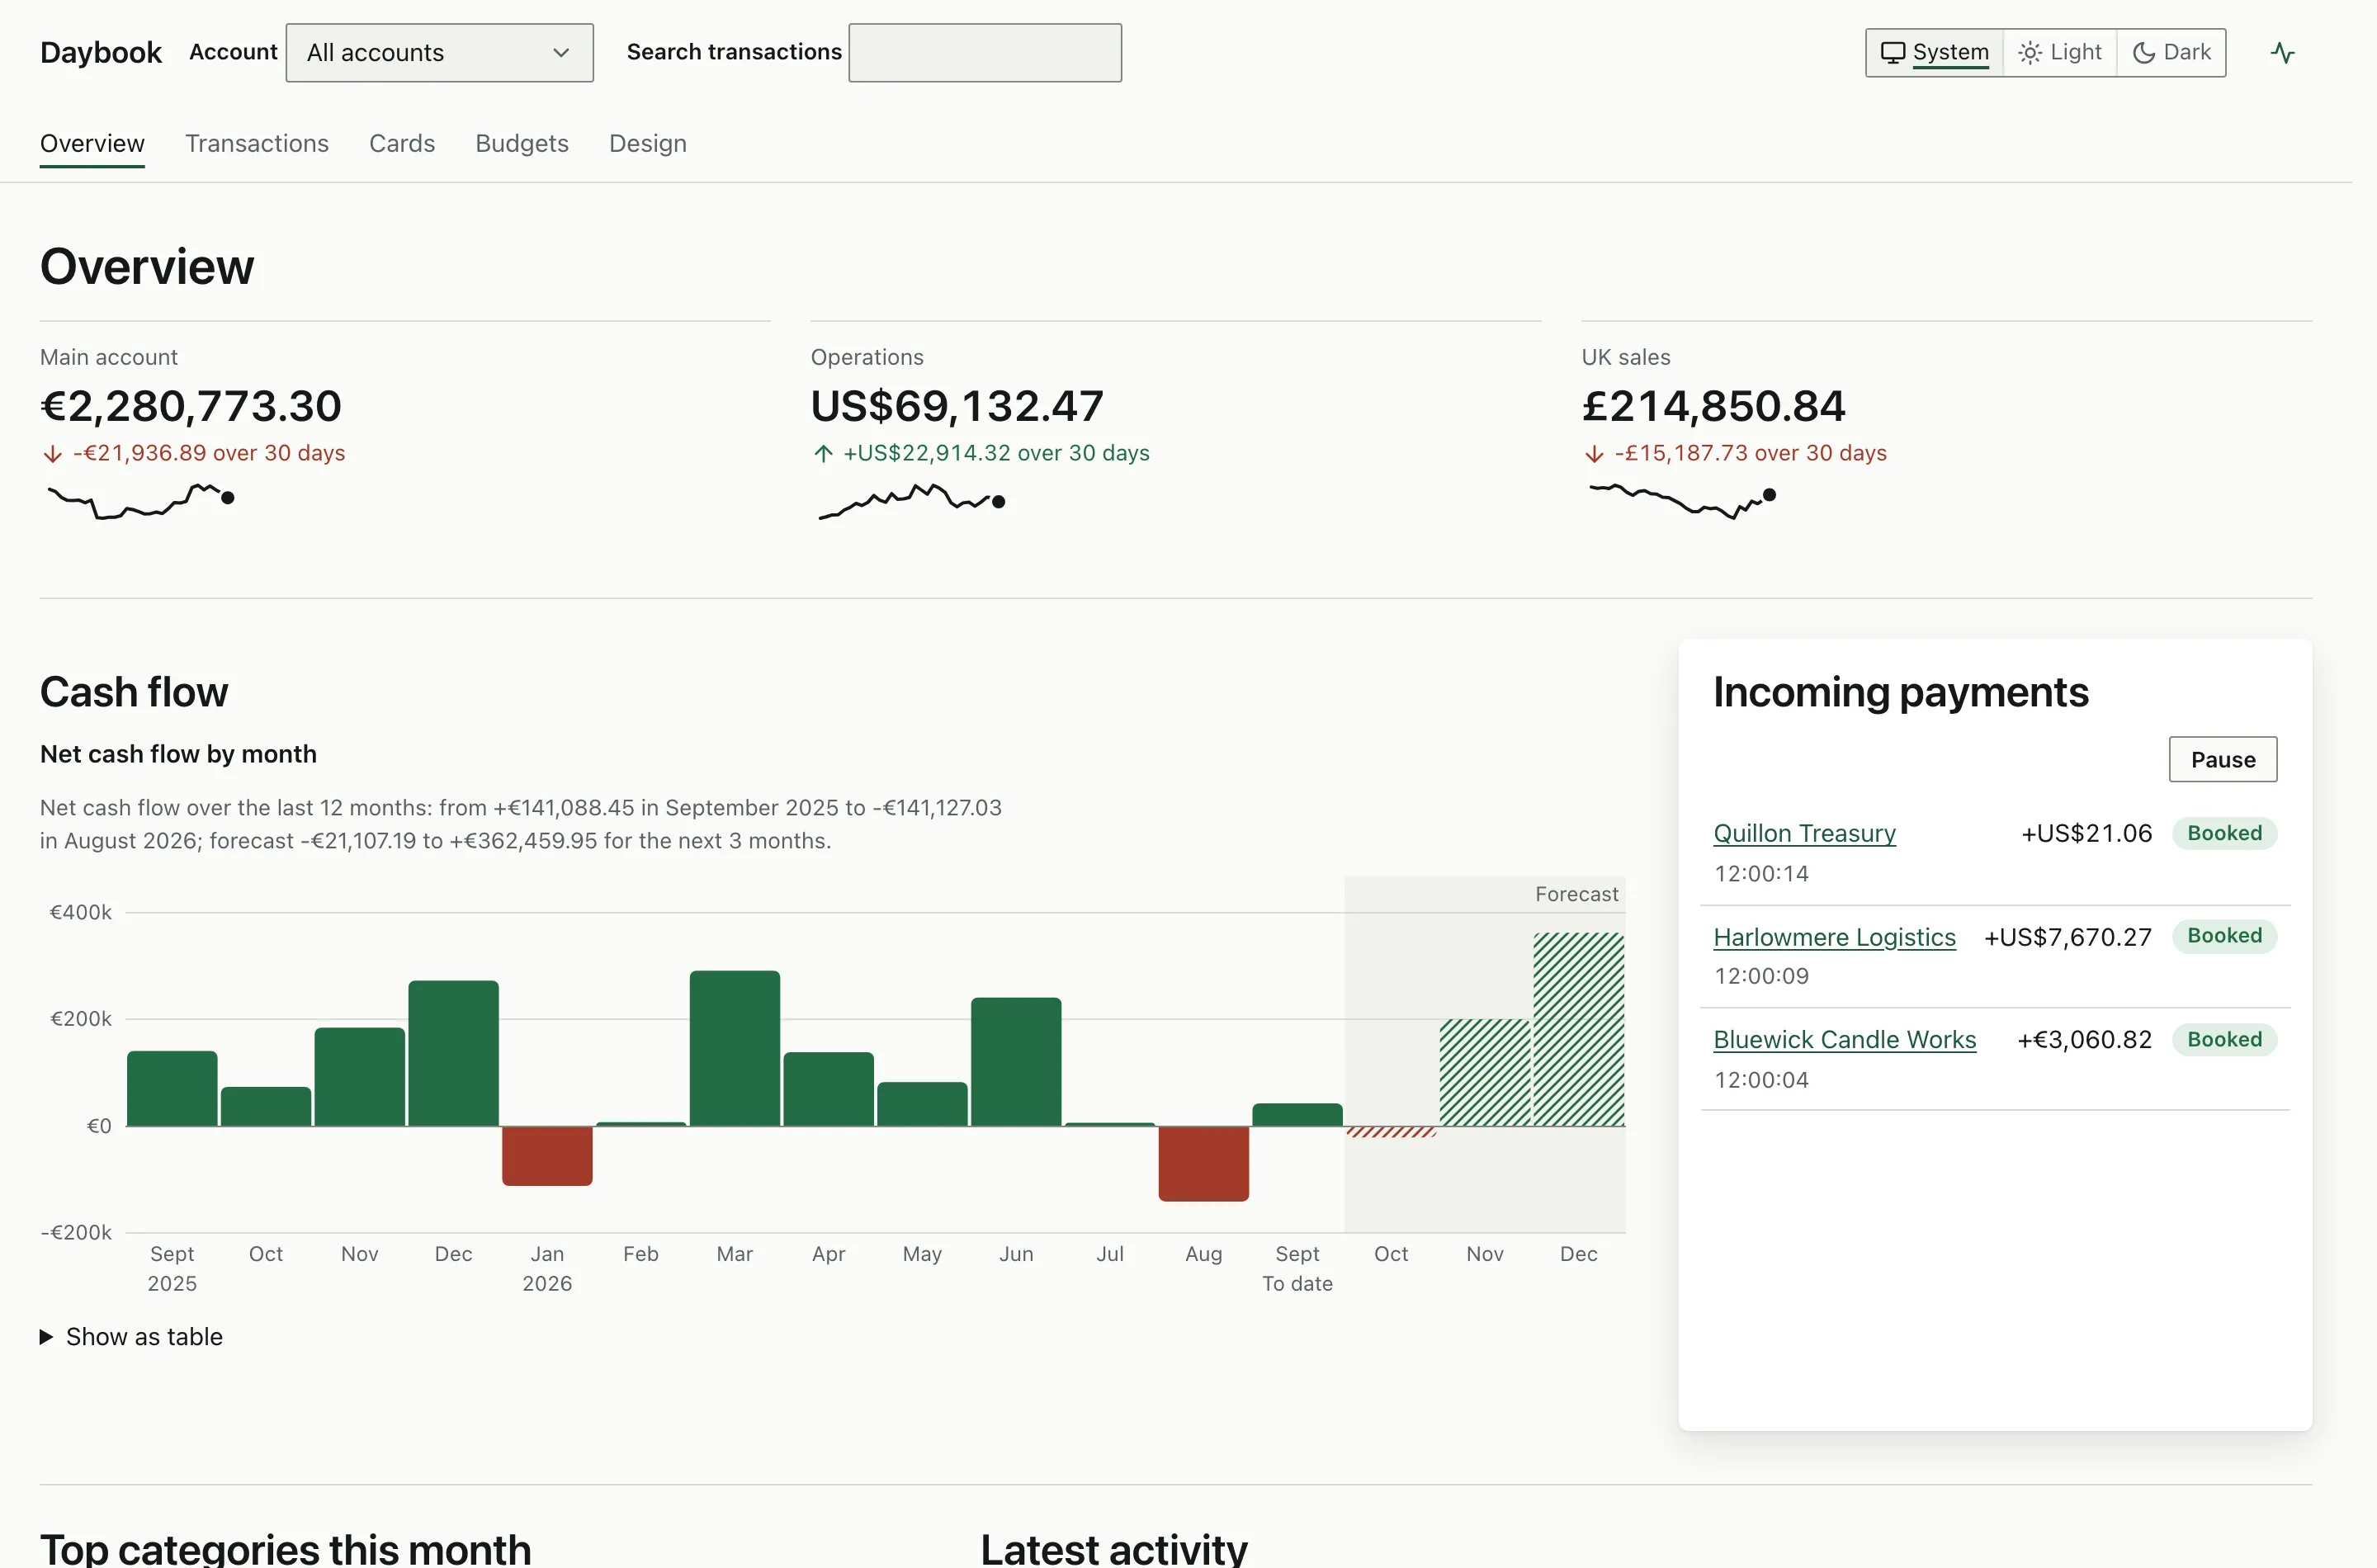Click the moon icon in Dark theme option
The width and height of the screenshot is (2377, 1568).
pyautogui.click(x=2143, y=52)
